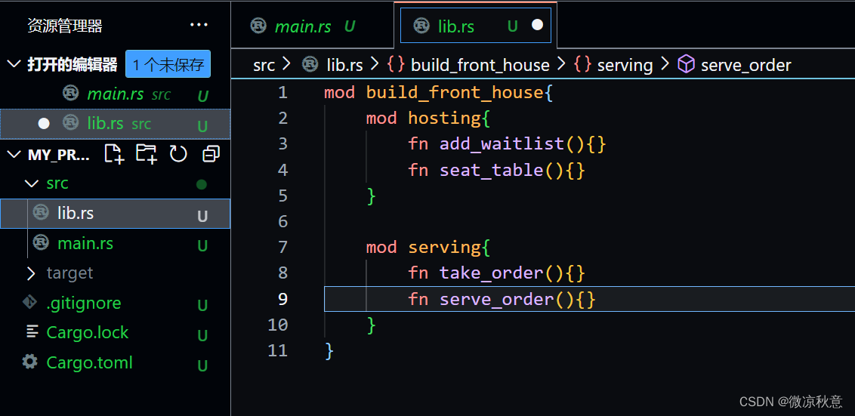
Task: Click the braces icon before serving breadcrumb
Action: click(582, 65)
